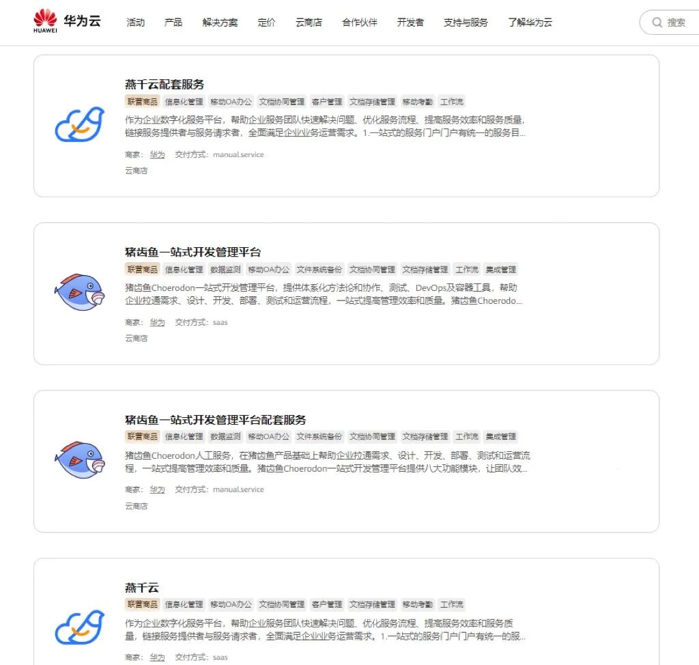Open 支持与服务 menu
Screen dimensions: 699x665
466,23
